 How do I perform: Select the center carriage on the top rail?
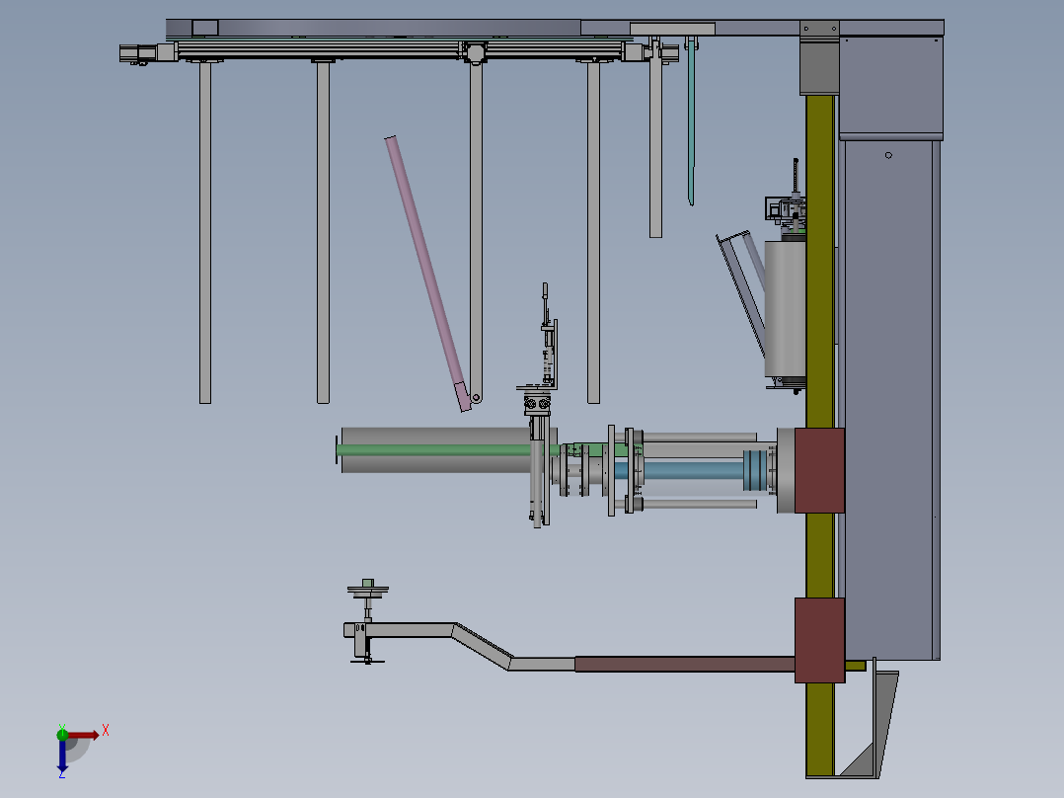(x=475, y=51)
